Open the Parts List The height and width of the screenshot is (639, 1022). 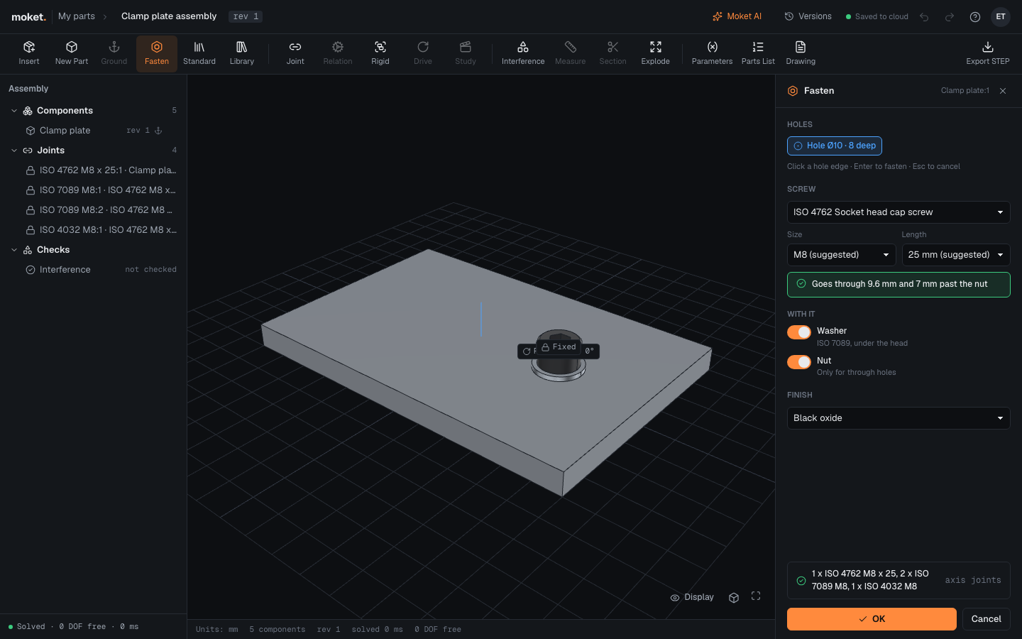(x=758, y=53)
